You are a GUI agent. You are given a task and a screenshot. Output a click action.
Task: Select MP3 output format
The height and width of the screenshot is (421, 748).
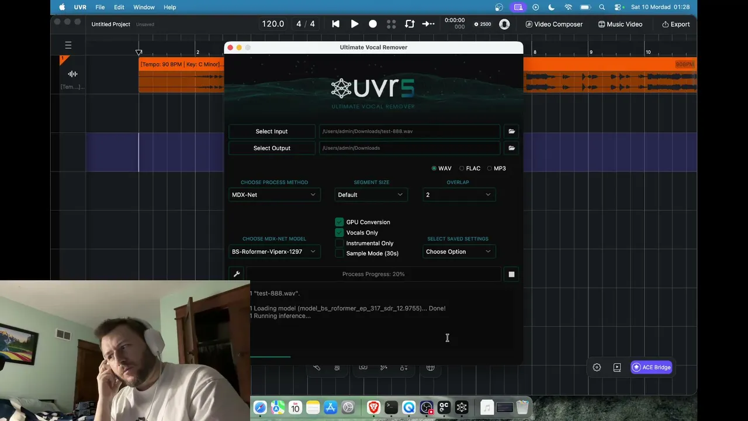[x=497, y=168]
